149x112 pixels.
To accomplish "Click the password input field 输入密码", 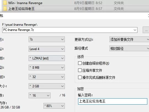I will 113,101.
